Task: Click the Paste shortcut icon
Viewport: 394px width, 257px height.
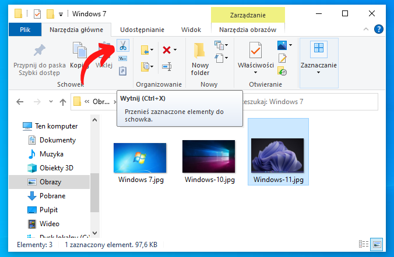Action: (x=122, y=71)
